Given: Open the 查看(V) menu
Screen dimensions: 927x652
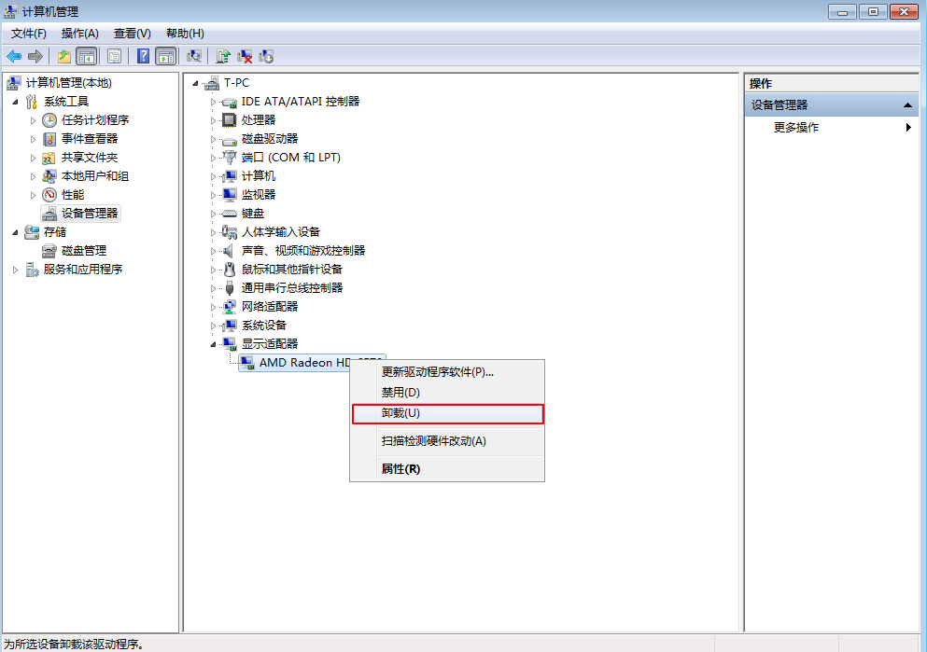Looking at the screenshot, I should click(132, 34).
